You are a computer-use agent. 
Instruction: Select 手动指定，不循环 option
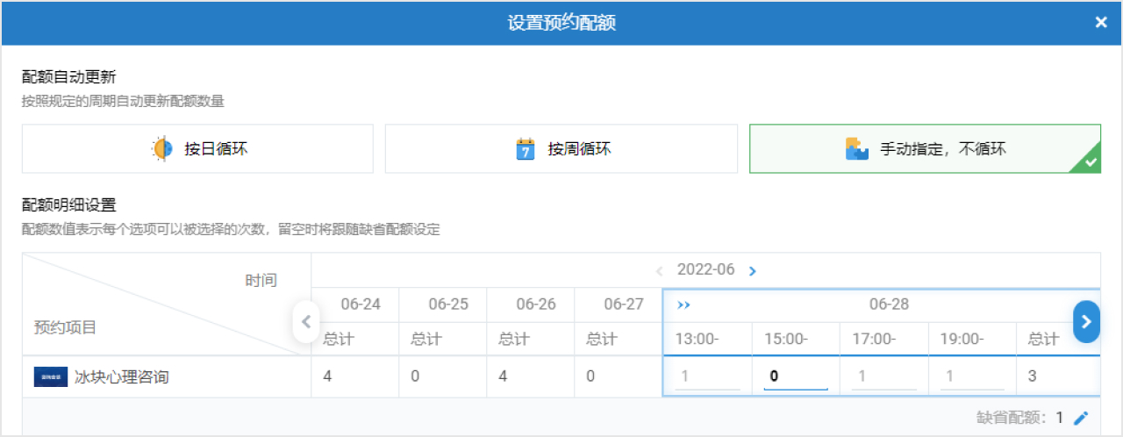pos(925,149)
